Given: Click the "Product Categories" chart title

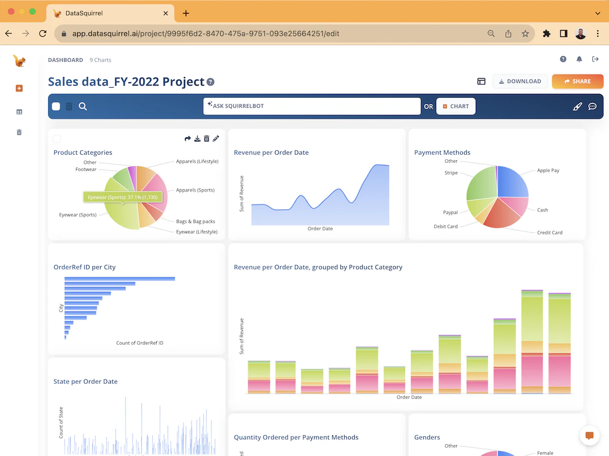Looking at the screenshot, I should coord(83,153).
